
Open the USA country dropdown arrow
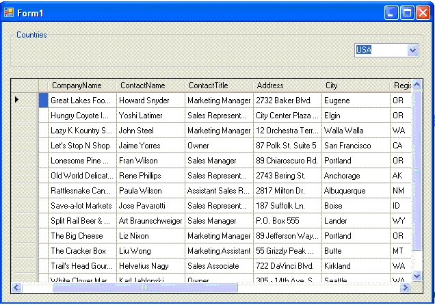413,51
